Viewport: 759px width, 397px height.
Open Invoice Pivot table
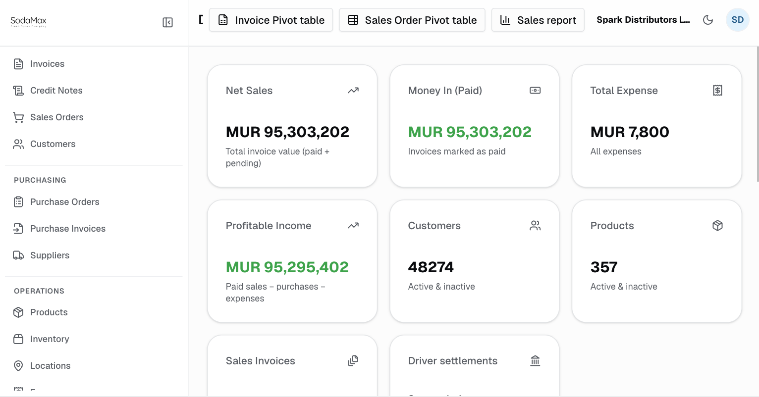(271, 20)
